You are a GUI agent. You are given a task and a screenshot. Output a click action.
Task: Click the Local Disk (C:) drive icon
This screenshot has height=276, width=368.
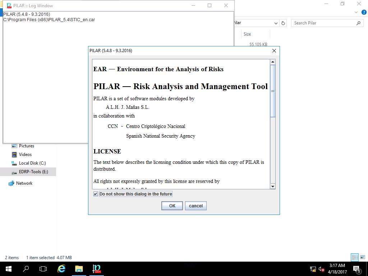tap(14, 163)
